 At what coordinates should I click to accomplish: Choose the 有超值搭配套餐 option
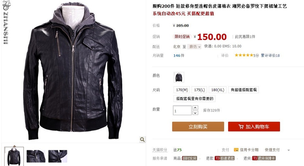click(244, 90)
